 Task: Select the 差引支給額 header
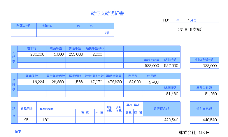[x=204, y=109]
